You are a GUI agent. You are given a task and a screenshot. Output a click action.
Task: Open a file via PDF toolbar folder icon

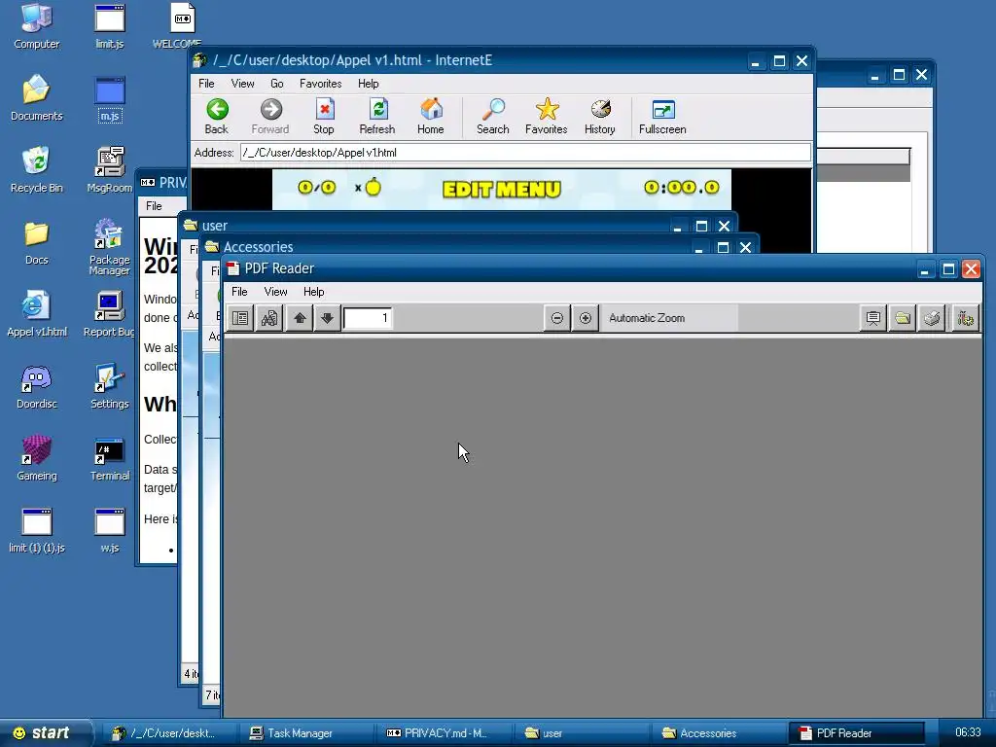903,318
